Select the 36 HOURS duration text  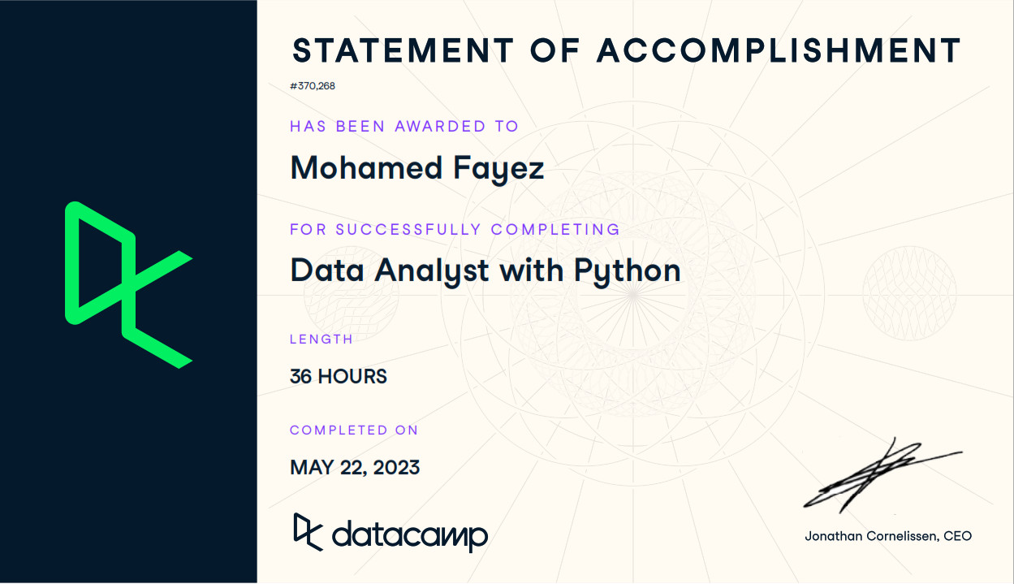coord(339,376)
